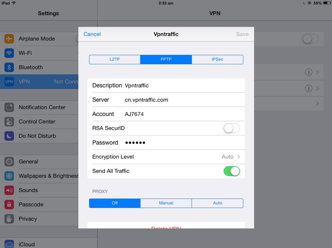Switch to the IPSec tab
332x248 pixels.
218,59
